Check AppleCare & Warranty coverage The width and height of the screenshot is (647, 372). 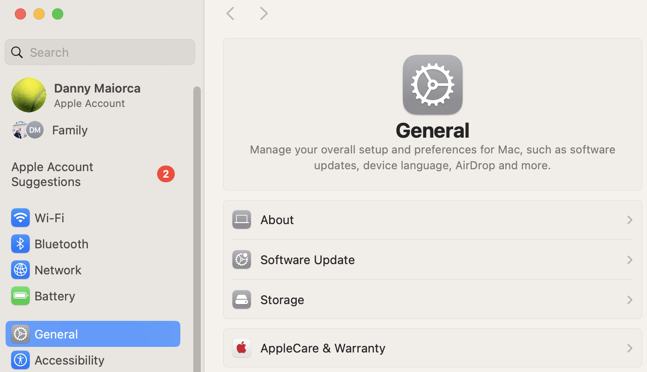tap(323, 348)
